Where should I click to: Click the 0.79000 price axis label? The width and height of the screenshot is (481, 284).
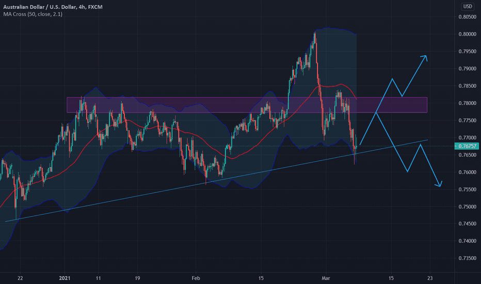468,69
